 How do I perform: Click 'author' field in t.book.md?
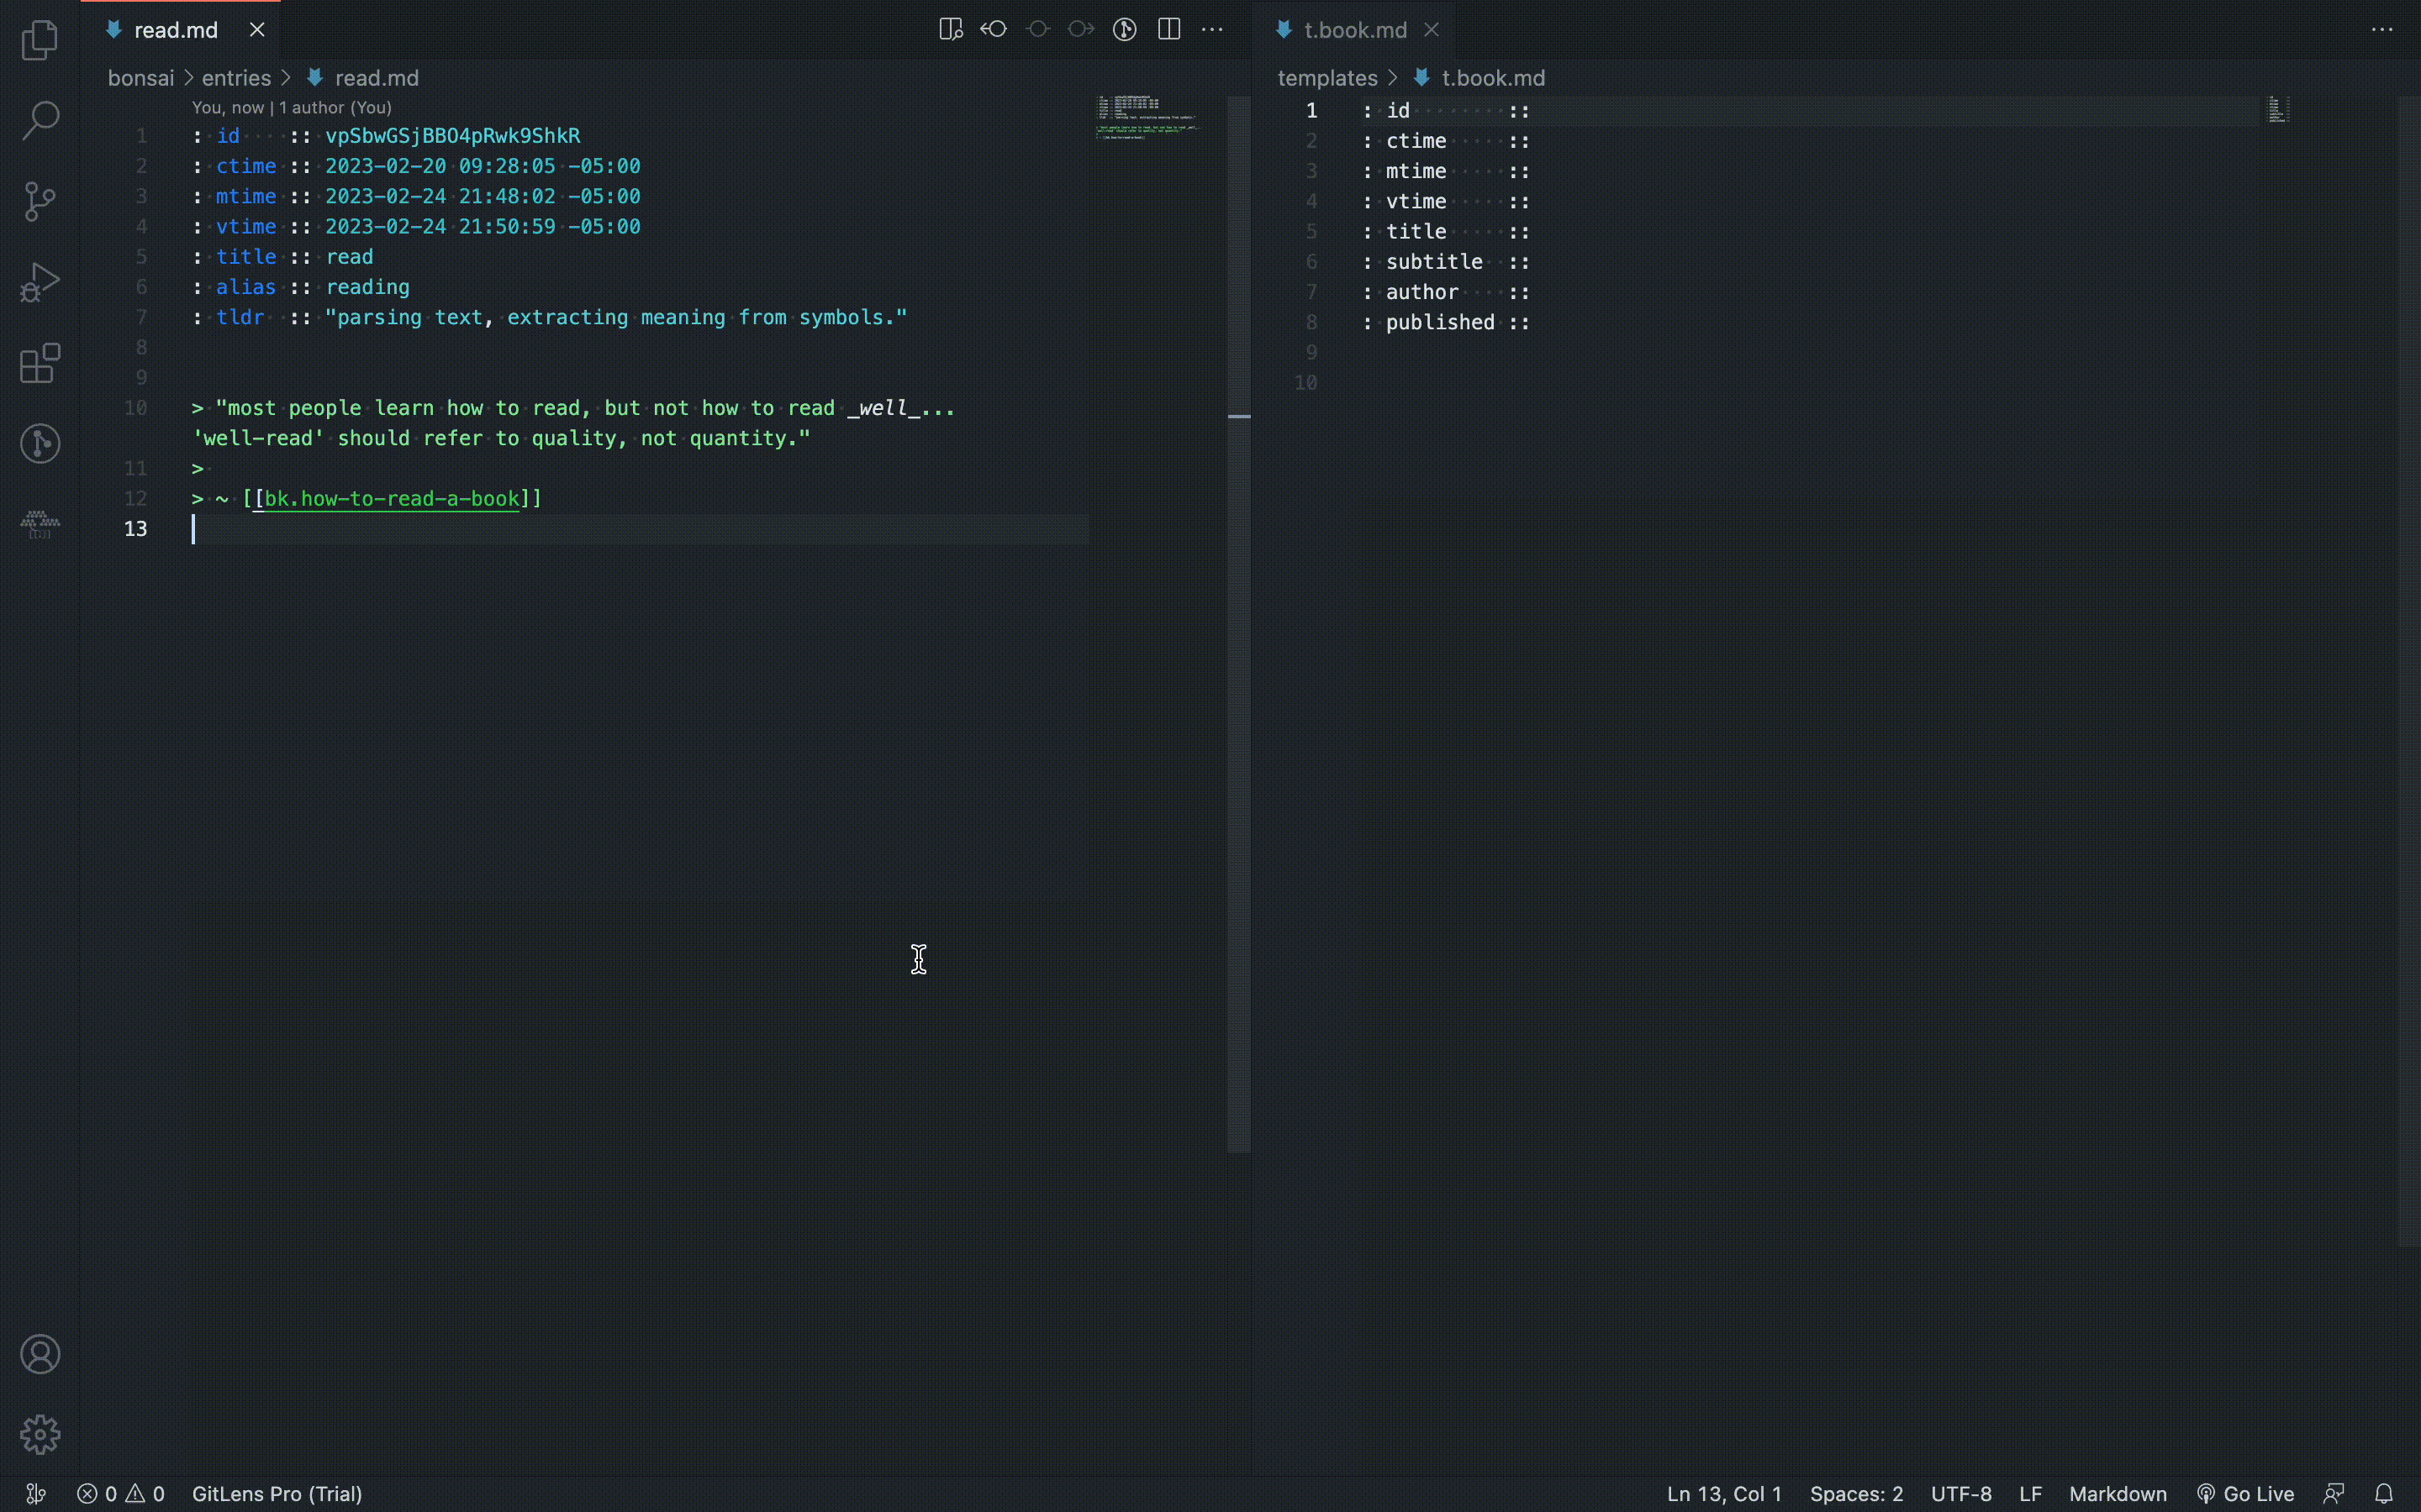click(x=1421, y=292)
